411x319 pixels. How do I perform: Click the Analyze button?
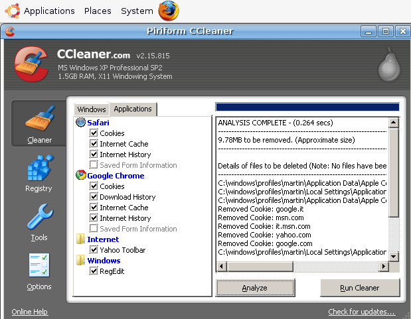point(255,288)
